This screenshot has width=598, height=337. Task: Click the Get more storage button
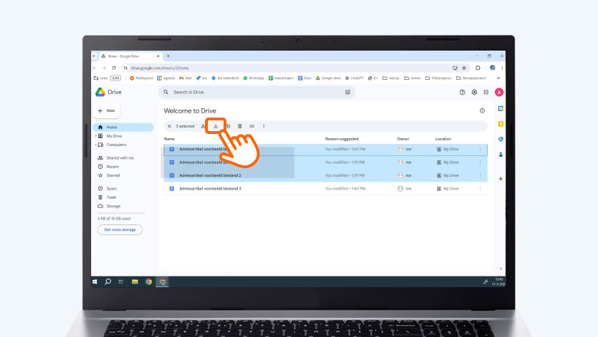(120, 230)
